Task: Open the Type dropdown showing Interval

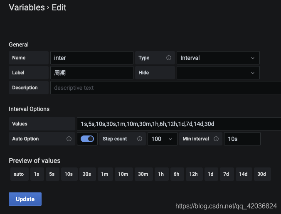Action: click(x=218, y=58)
